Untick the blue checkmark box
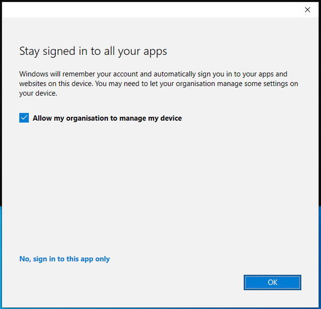321x309 pixels. 24,118
